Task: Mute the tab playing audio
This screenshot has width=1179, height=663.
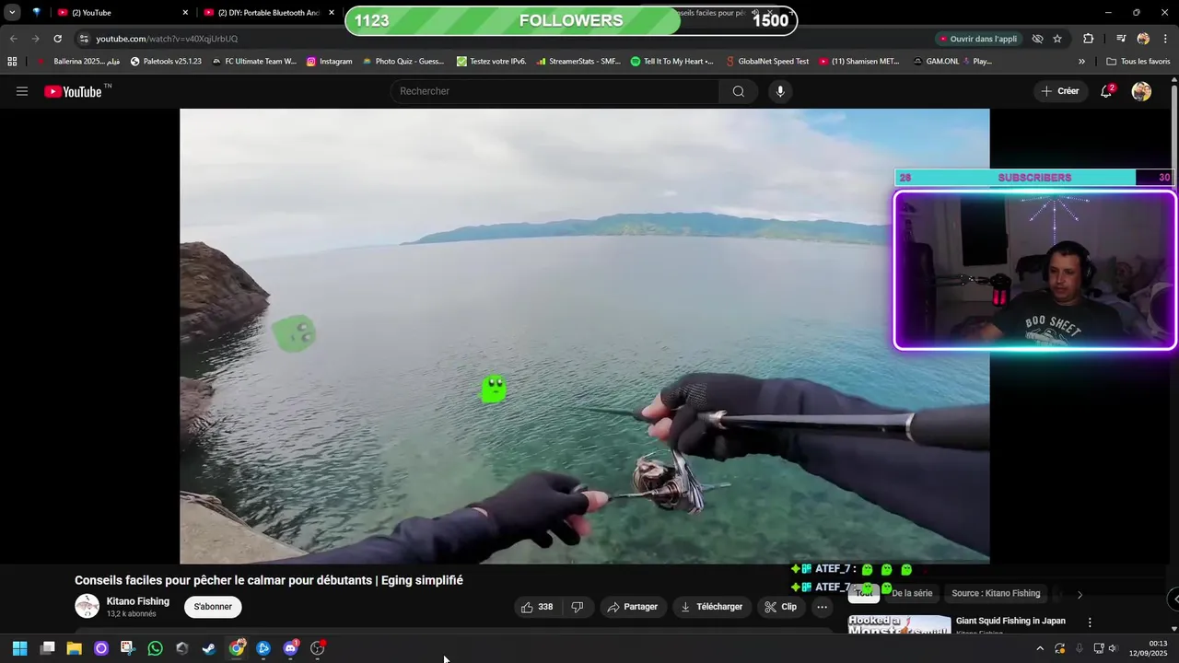Action: 755,13
